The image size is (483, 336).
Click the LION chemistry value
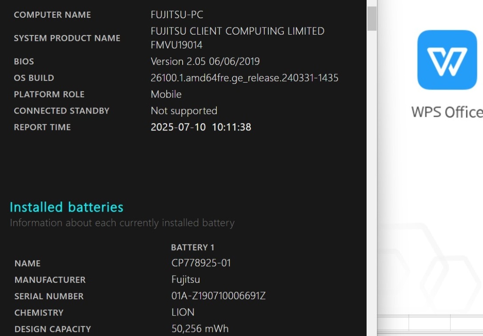tap(183, 312)
